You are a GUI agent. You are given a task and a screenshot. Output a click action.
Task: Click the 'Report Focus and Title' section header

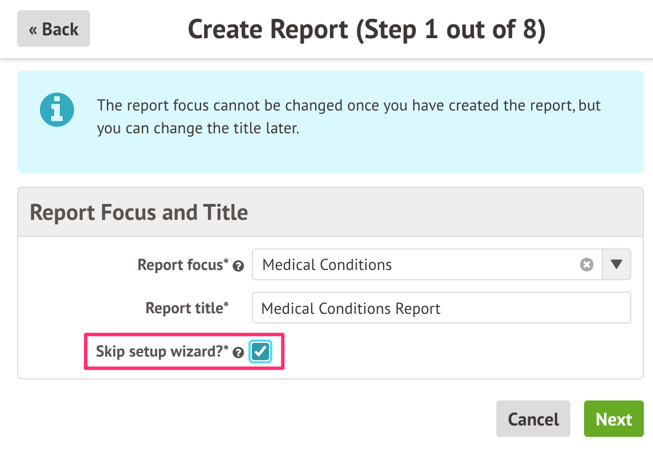pyautogui.click(x=139, y=212)
